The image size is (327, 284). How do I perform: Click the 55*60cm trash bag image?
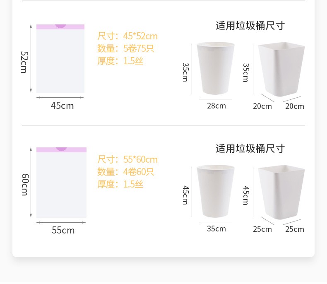(x=62, y=183)
